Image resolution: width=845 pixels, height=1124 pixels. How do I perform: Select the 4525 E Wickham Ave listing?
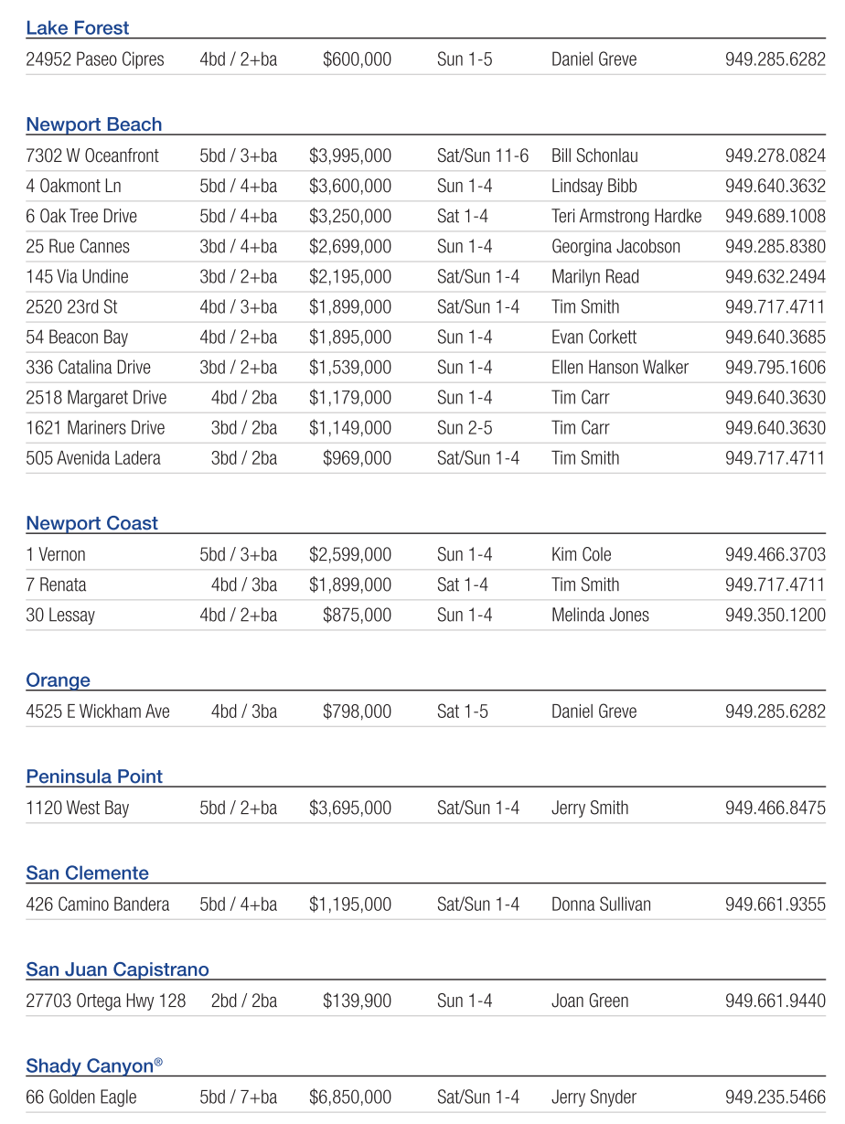[98, 712]
